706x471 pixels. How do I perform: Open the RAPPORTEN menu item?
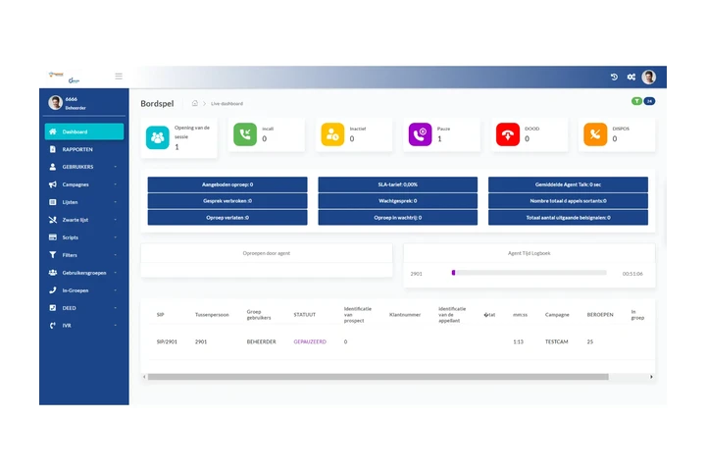coord(84,149)
